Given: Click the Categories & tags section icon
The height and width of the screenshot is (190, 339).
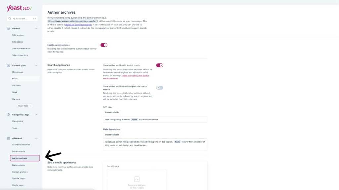Looking at the screenshot, I should click(x=9, y=115).
